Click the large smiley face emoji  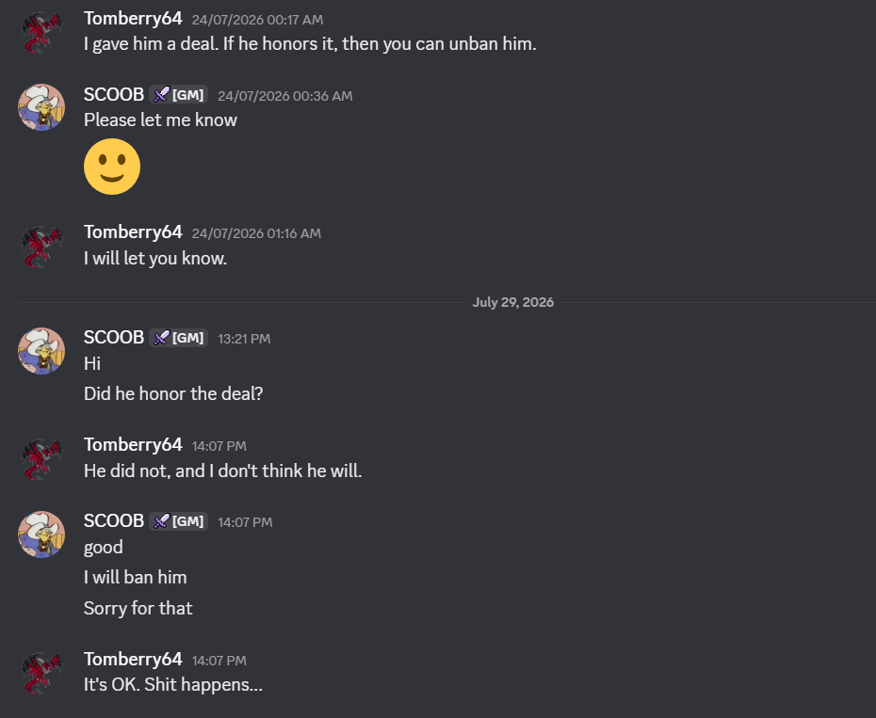click(112, 167)
